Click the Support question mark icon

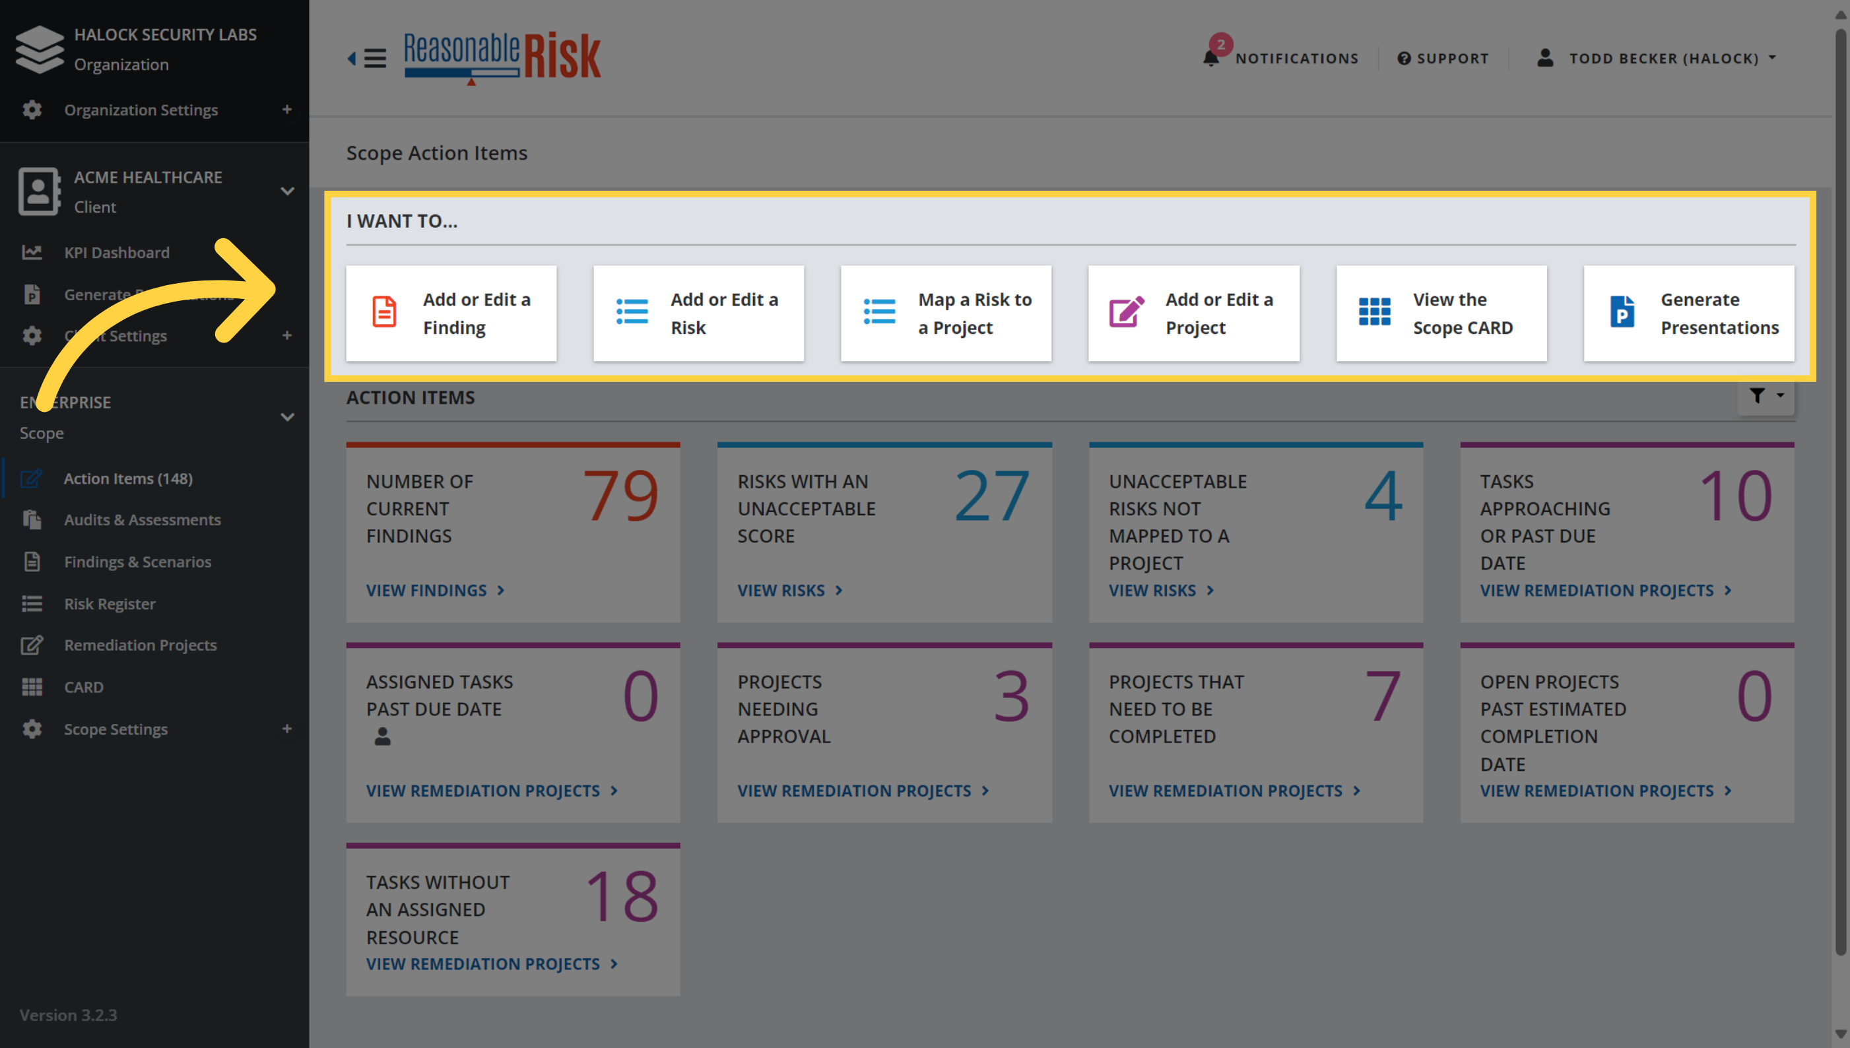pyautogui.click(x=1404, y=58)
